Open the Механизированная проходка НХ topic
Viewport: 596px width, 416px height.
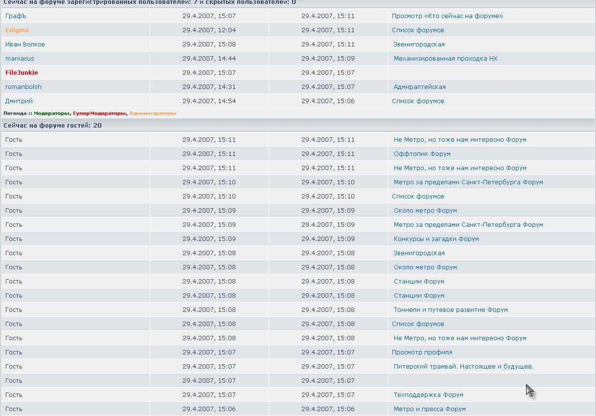tap(445, 59)
